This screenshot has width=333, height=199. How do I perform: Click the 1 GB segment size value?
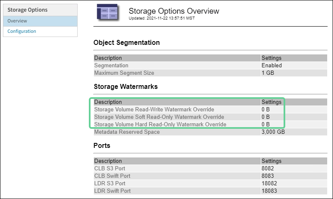click(x=268, y=73)
